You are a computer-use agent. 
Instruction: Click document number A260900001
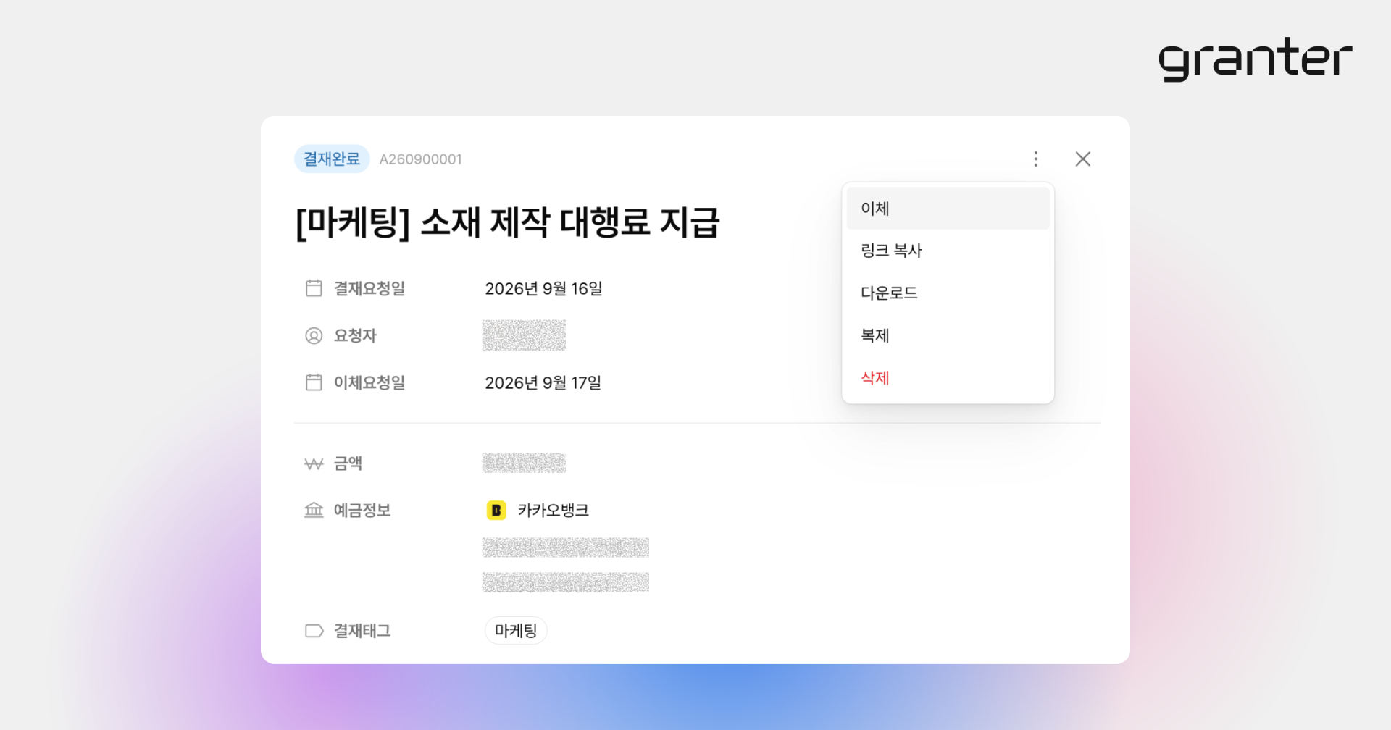tap(421, 159)
